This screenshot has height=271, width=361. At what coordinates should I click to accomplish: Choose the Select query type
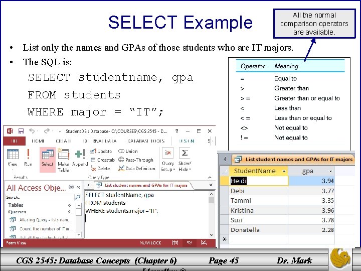(x=48, y=159)
